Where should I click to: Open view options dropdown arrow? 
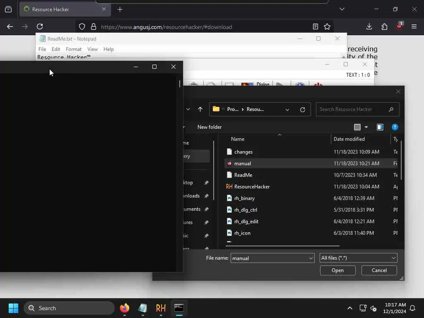tap(366, 127)
